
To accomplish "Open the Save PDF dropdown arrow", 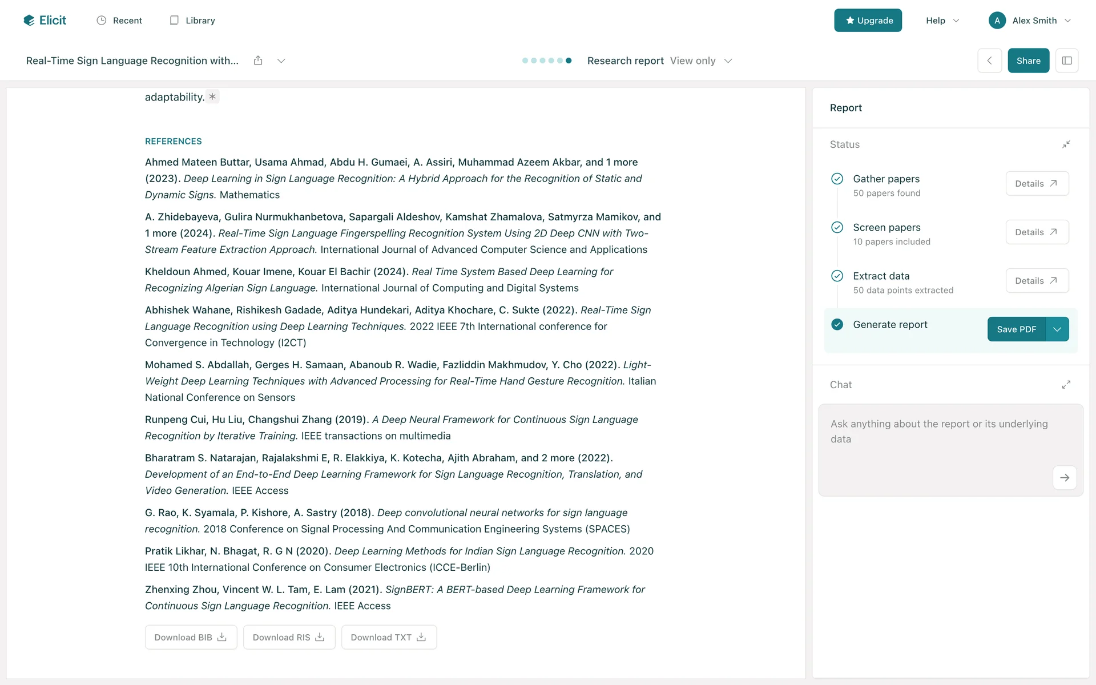I will (1057, 329).
